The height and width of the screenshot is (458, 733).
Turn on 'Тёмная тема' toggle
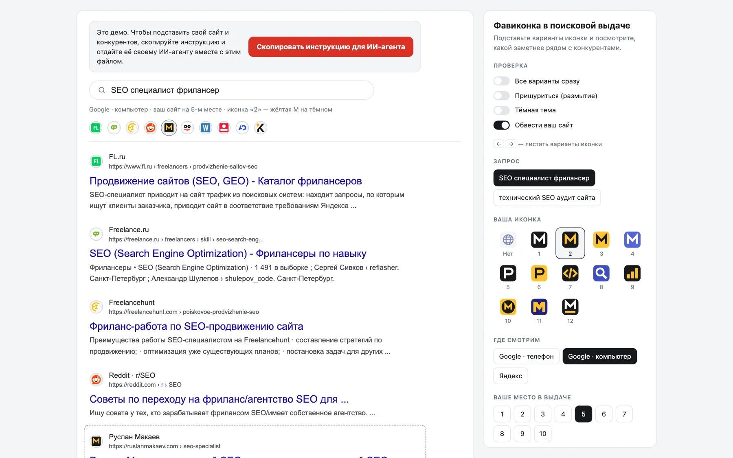tap(502, 110)
